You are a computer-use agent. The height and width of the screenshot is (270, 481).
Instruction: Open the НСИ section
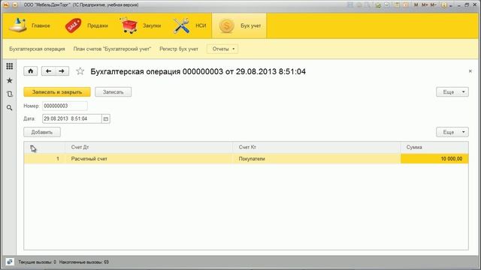click(189, 25)
